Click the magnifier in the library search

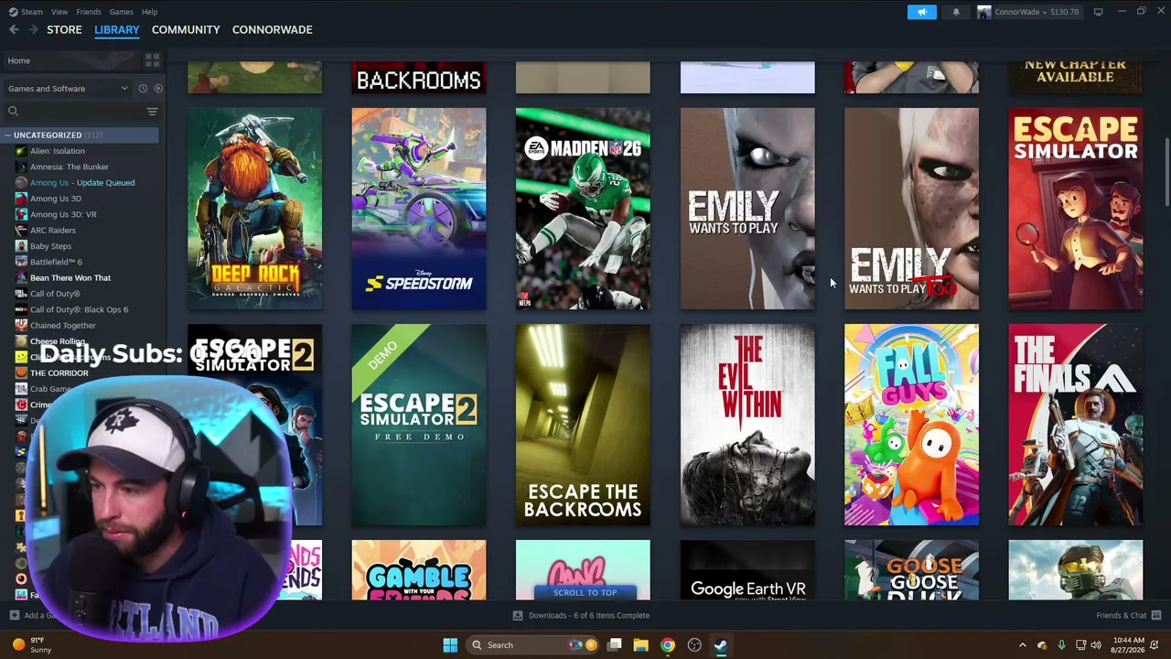(13, 112)
